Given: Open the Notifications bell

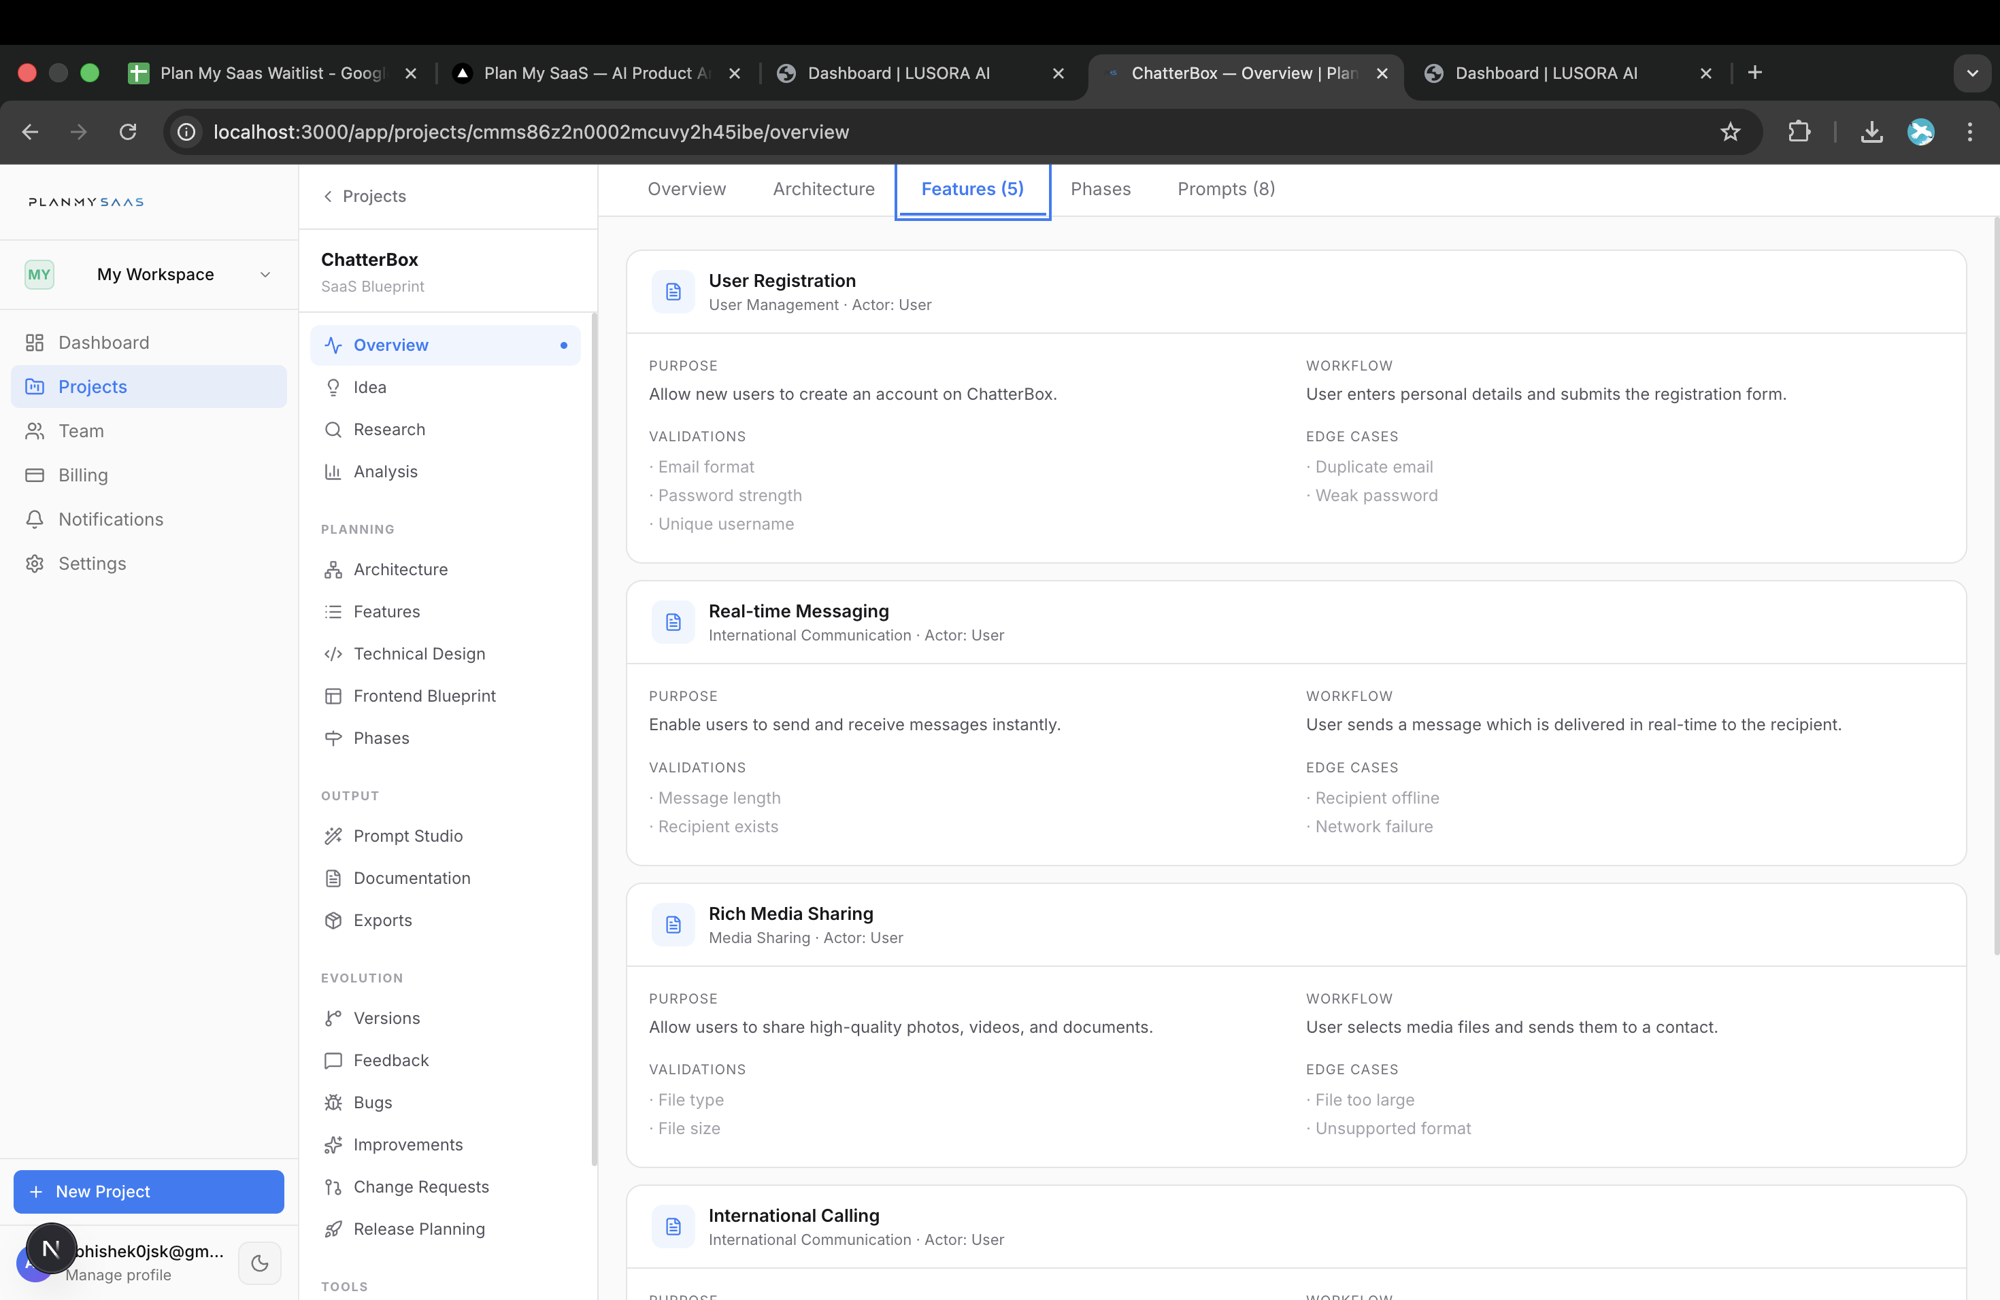Looking at the screenshot, I should (35, 519).
